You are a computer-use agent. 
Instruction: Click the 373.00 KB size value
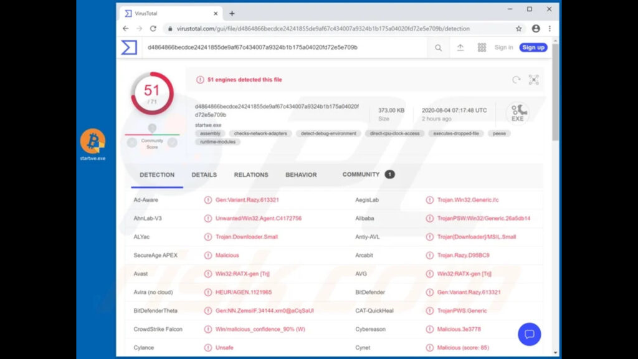point(391,110)
